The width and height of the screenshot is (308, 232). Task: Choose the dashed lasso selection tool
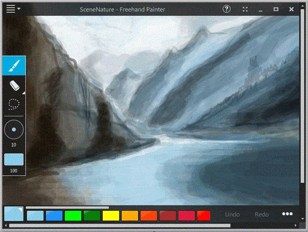click(x=14, y=104)
